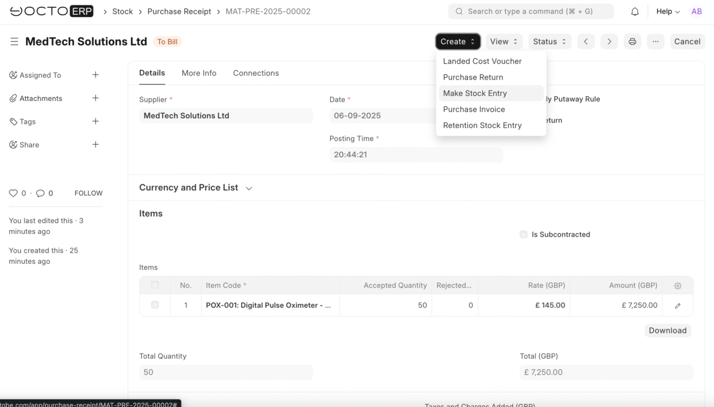
Task: Navigate to Purchase Receipt breadcrumb
Action: (179, 12)
